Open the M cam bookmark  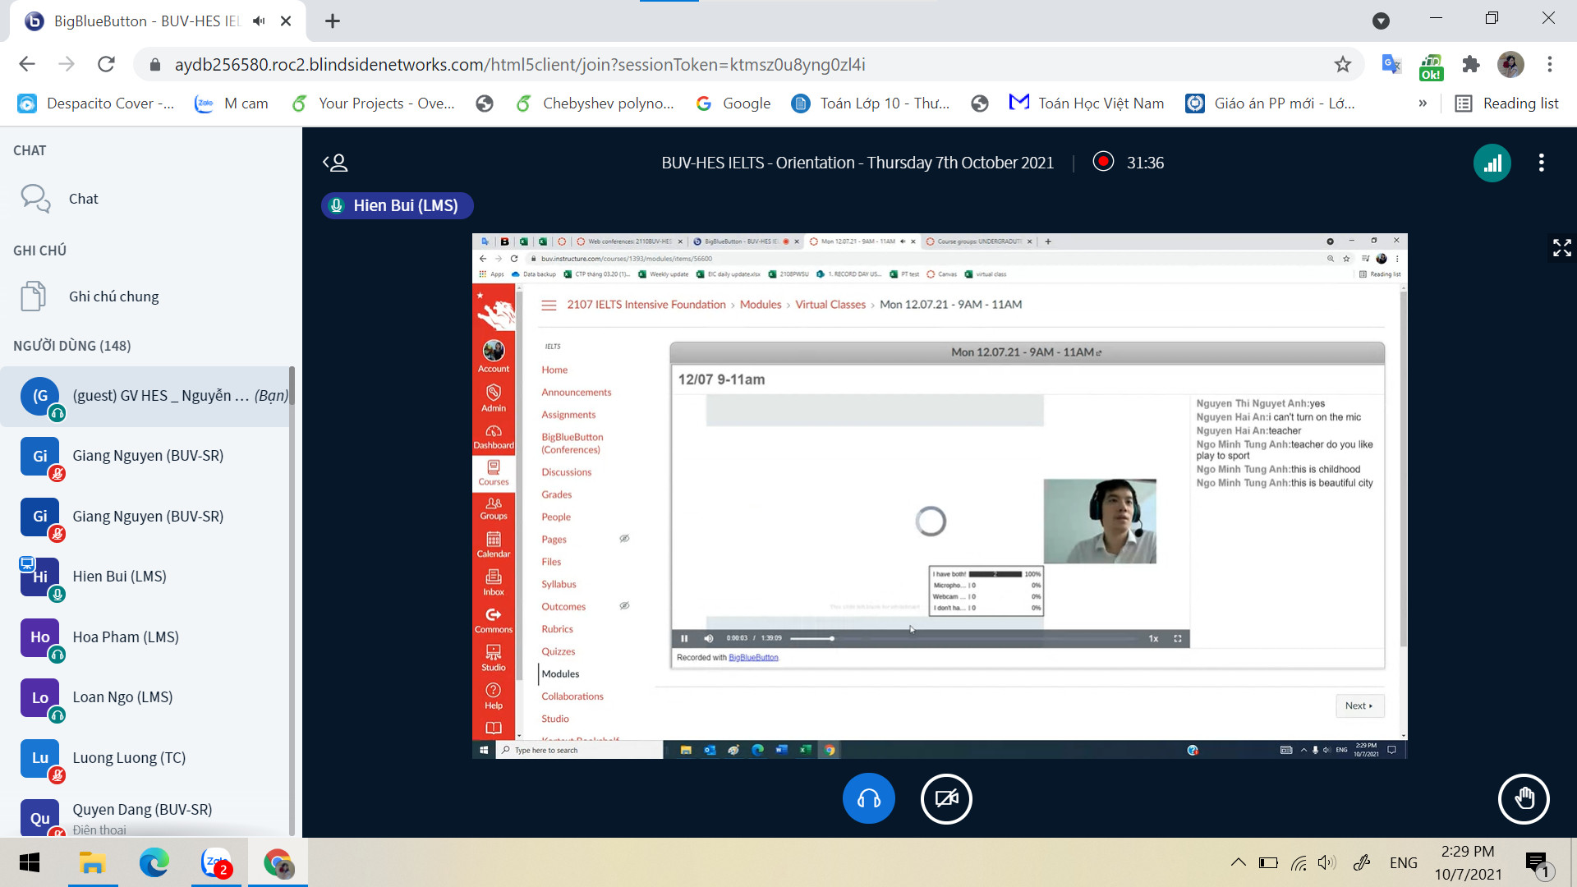click(232, 103)
